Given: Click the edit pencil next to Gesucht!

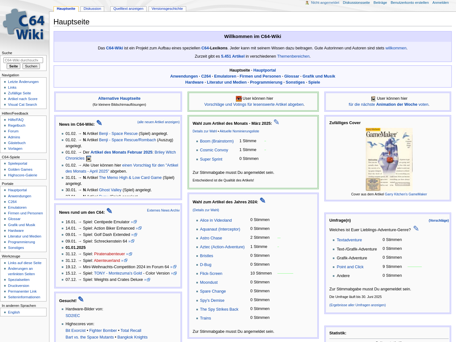Looking at the screenshot, I should [x=81, y=299].
